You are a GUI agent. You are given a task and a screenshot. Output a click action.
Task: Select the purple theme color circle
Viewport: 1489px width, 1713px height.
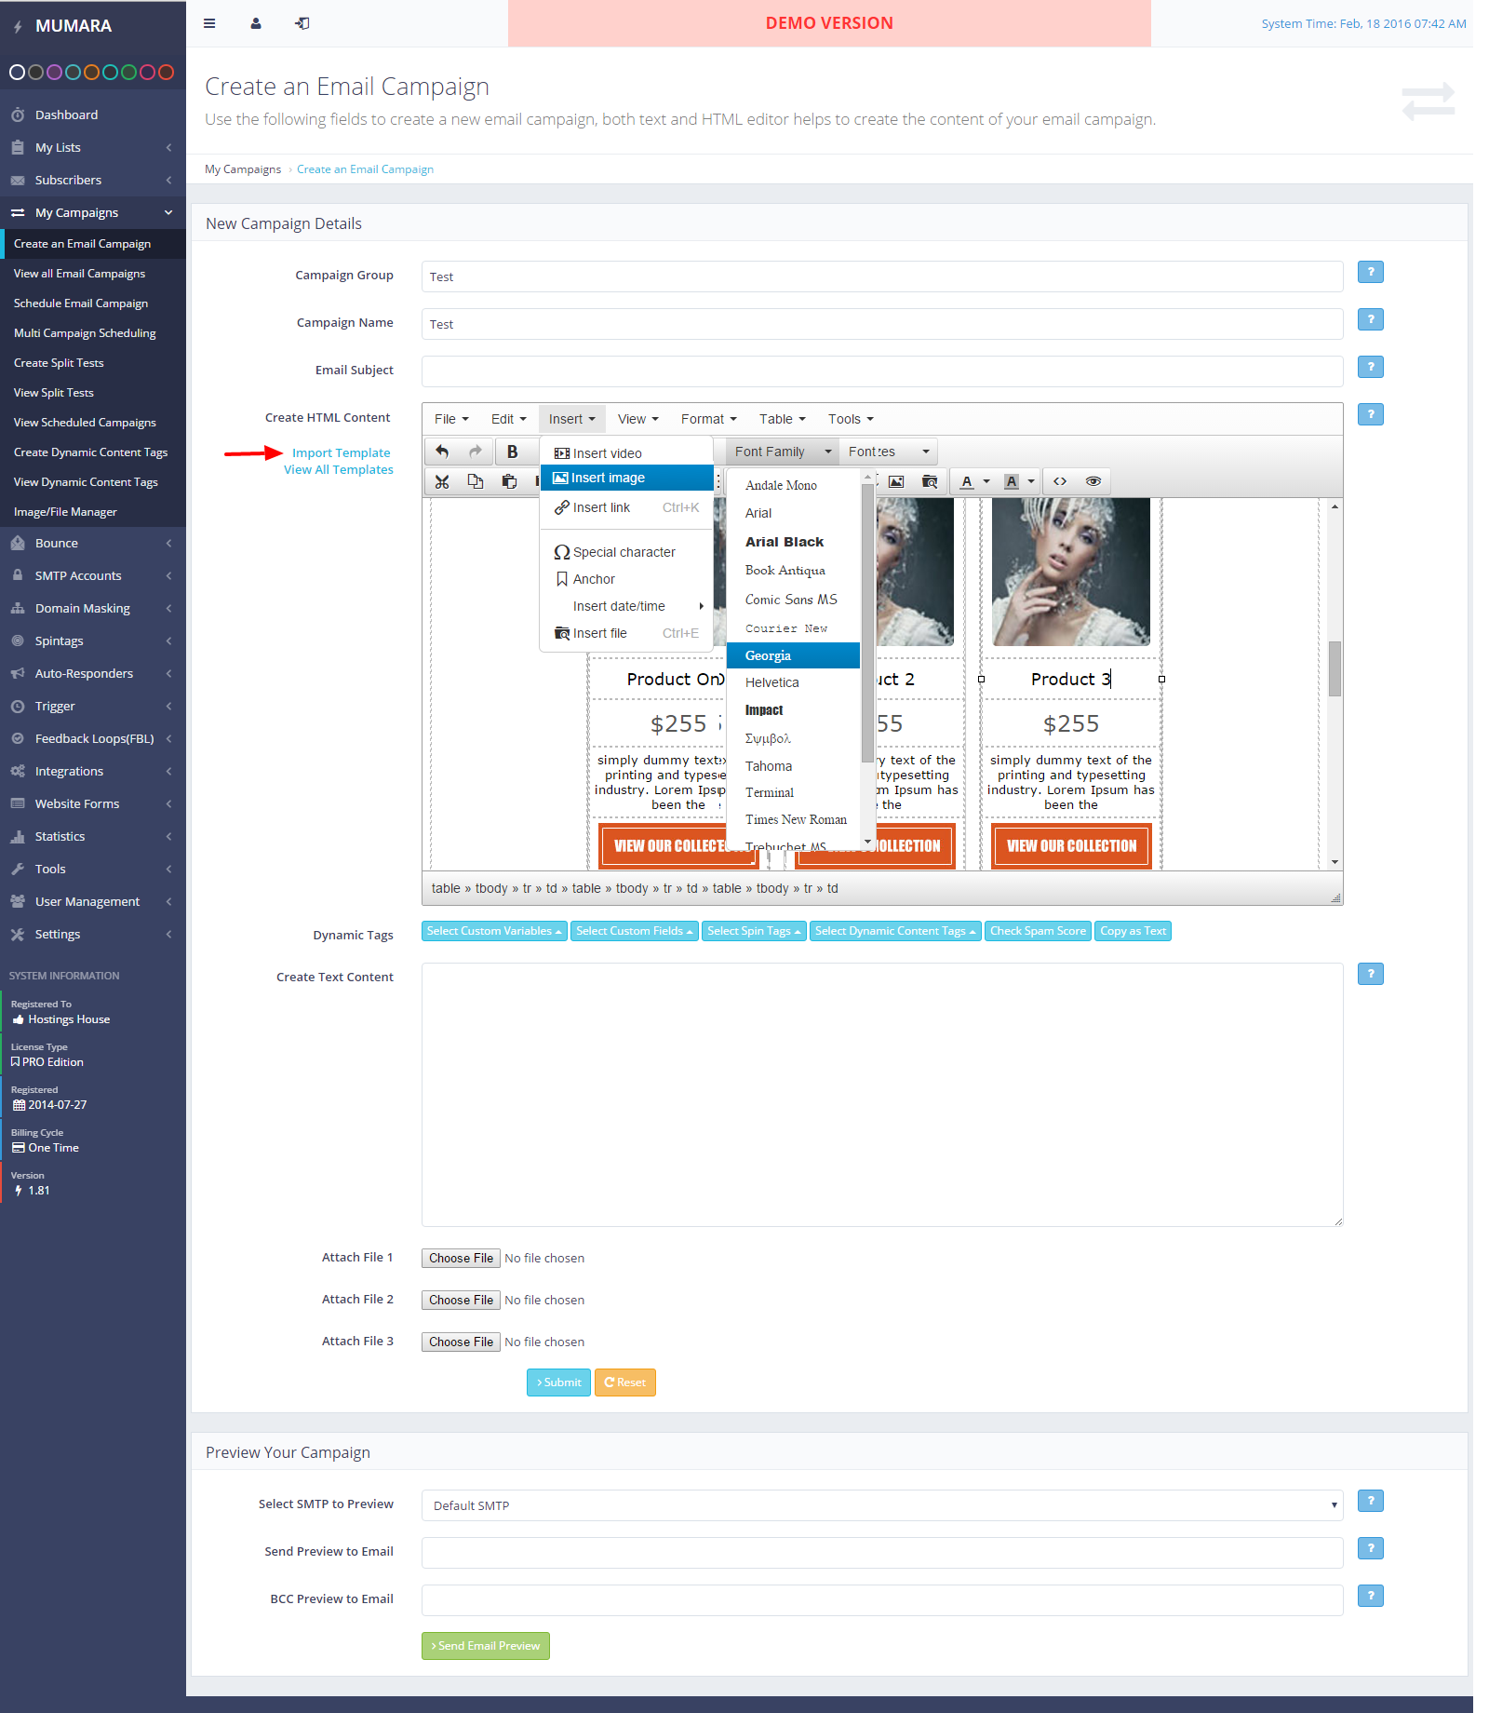(x=54, y=72)
